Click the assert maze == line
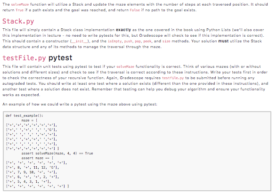 point(37,158)
